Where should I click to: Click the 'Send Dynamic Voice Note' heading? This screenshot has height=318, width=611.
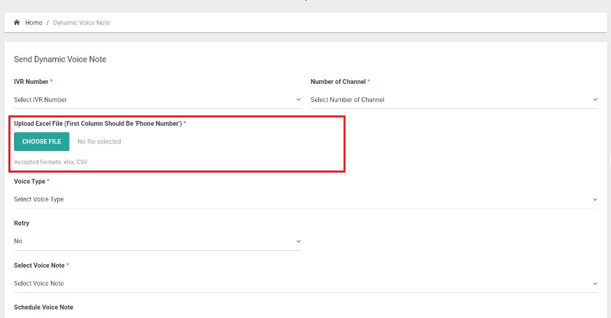pyautogui.click(x=60, y=59)
